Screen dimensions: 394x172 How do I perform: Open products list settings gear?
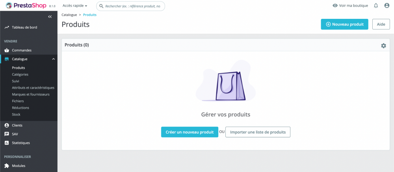[383, 46]
